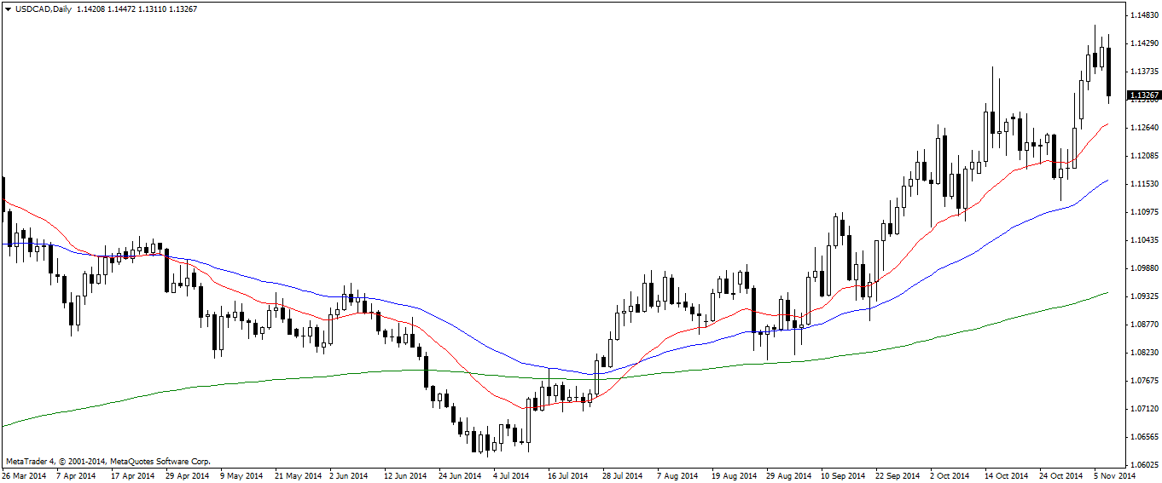Click the 1.06025 price axis label
This screenshot has height=483, width=1162.
(1143, 465)
